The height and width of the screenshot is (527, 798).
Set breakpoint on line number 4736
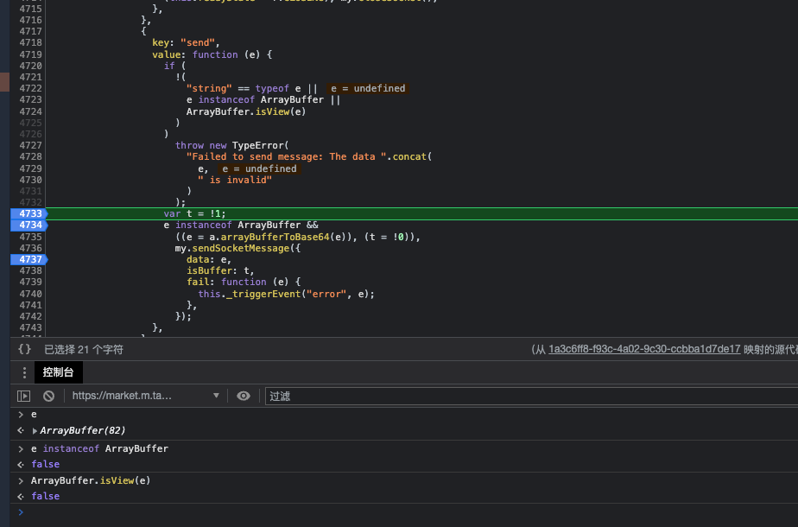click(x=30, y=249)
